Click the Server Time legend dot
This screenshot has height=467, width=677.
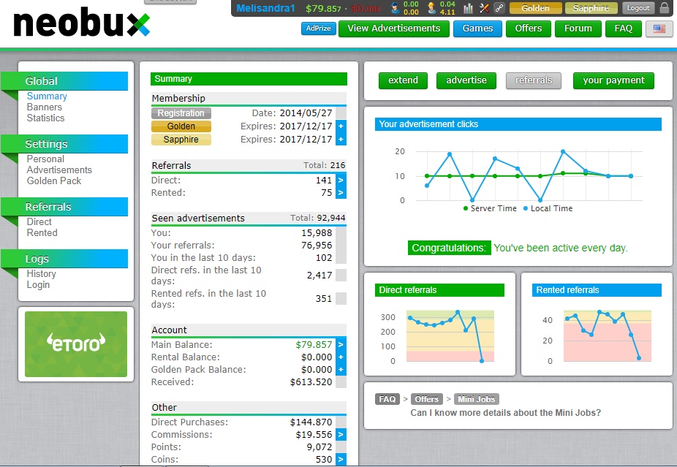click(x=466, y=208)
